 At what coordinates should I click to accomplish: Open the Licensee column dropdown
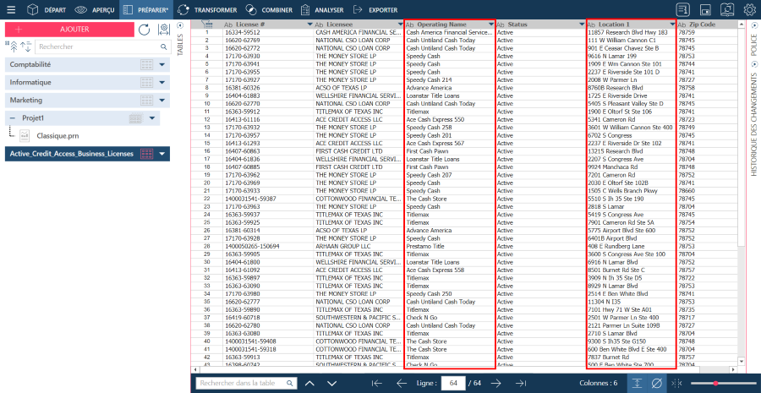tap(401, 25)
